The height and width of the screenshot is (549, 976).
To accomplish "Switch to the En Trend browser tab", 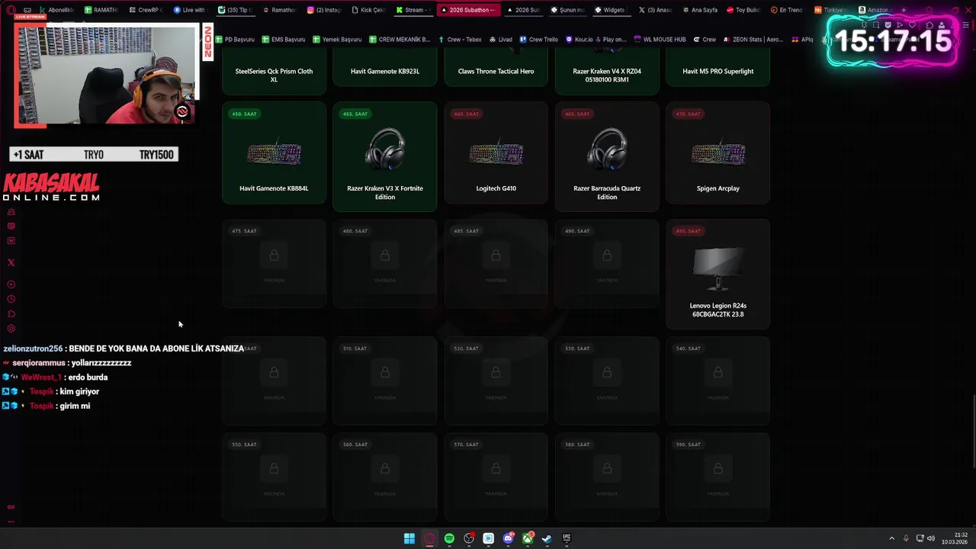I will pyautogui.click(x=787, y=10).
